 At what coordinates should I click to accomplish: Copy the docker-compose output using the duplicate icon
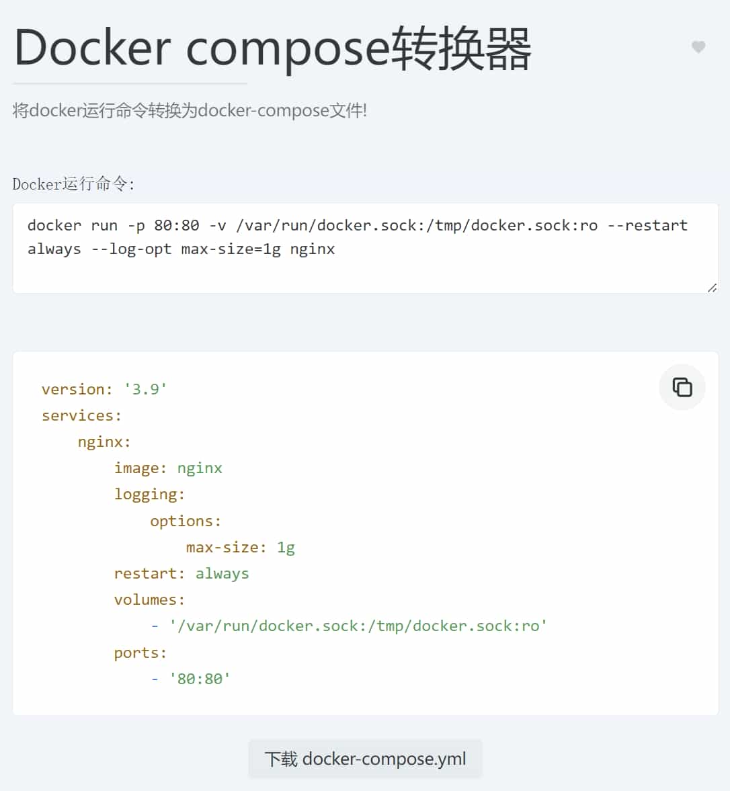pos(682,387)
